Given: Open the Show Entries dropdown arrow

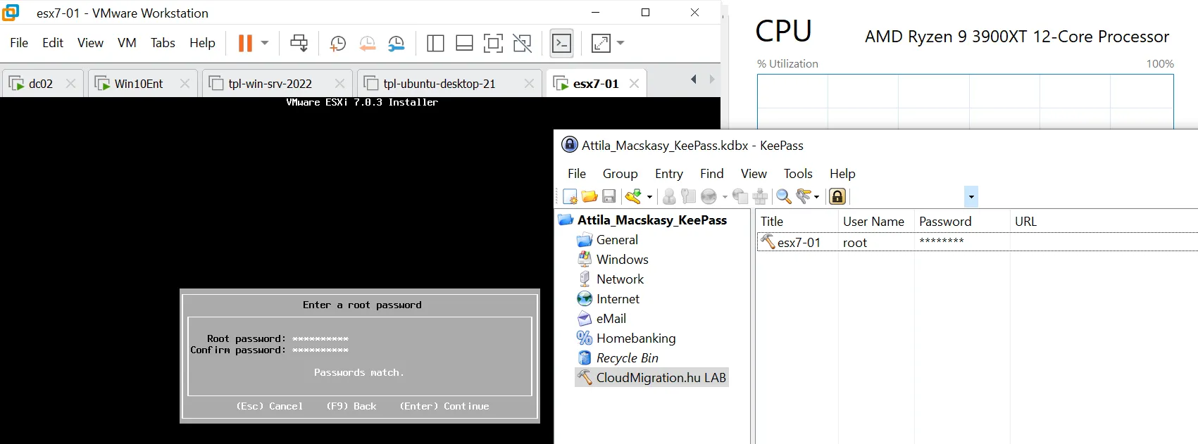Looking at the screenshot, I should [817, 197].
